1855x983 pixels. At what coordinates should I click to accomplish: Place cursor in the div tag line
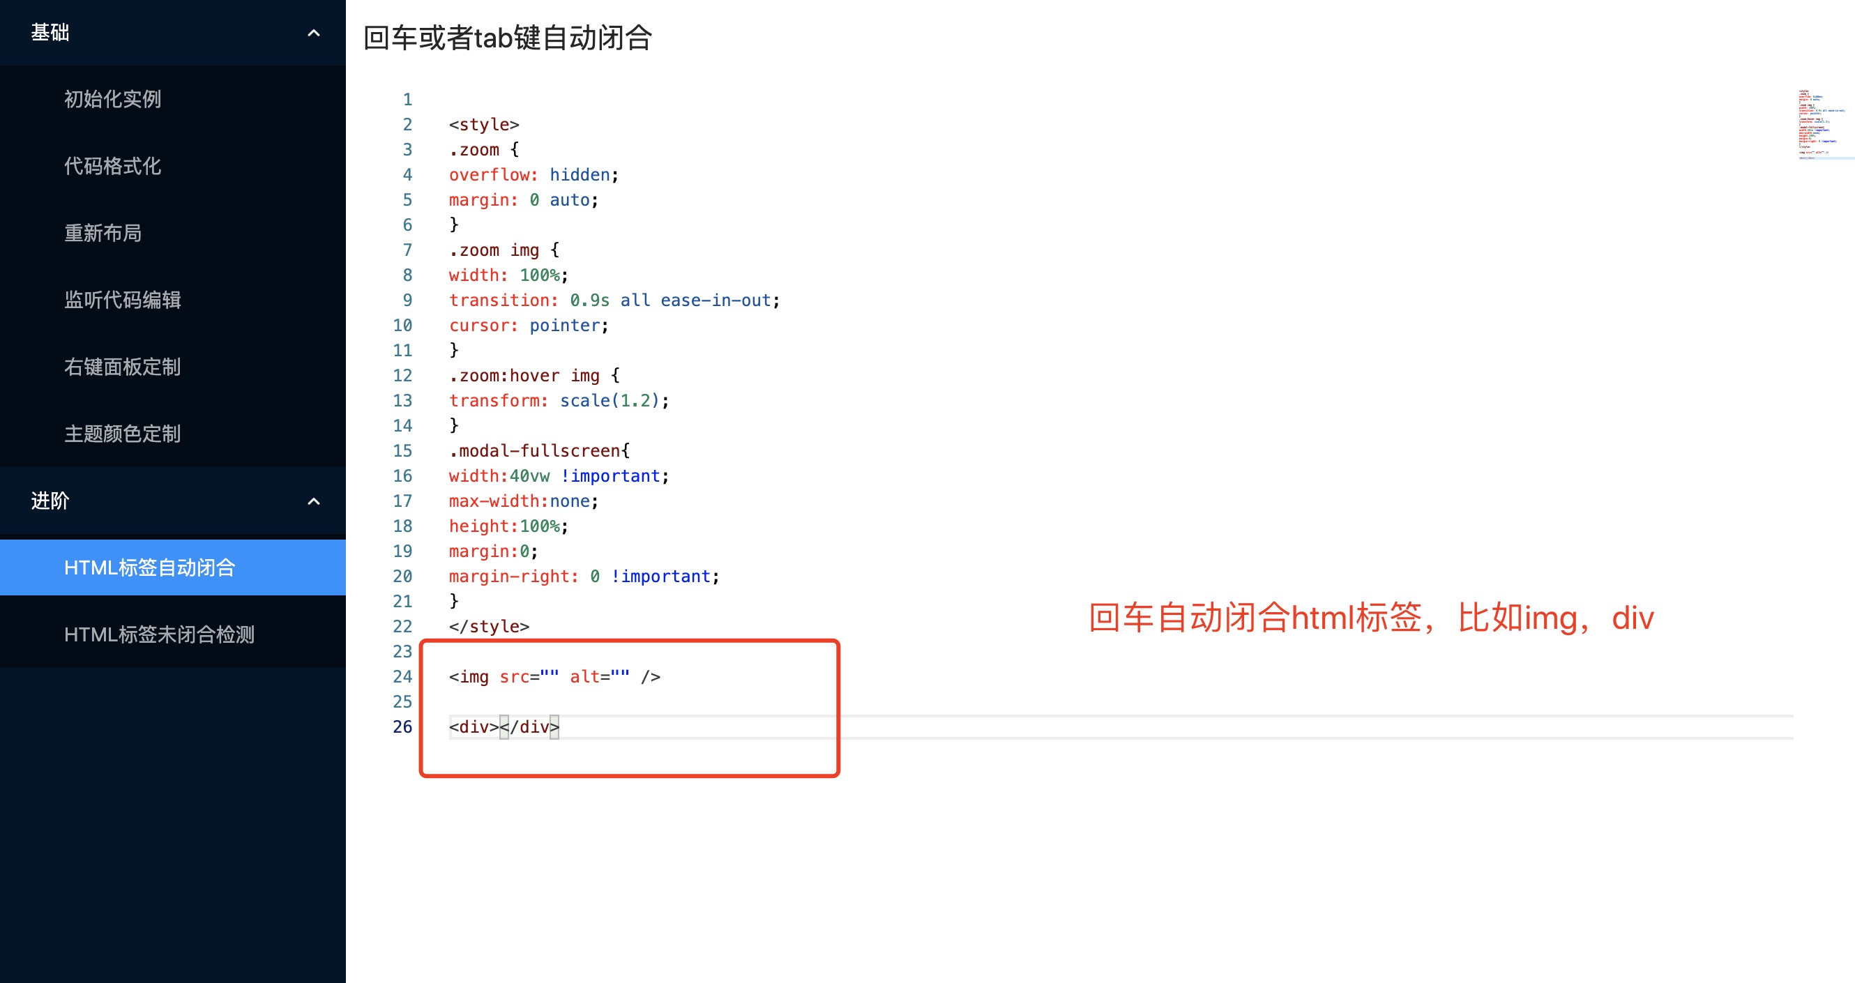pyautogui.click(x=504, y=726)
